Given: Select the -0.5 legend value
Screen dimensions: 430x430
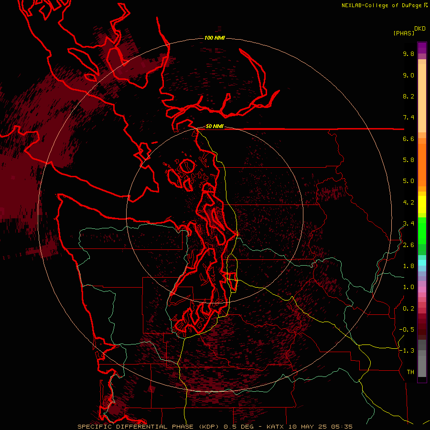Looking at the screenshot, I should click(x=407, y=330).
